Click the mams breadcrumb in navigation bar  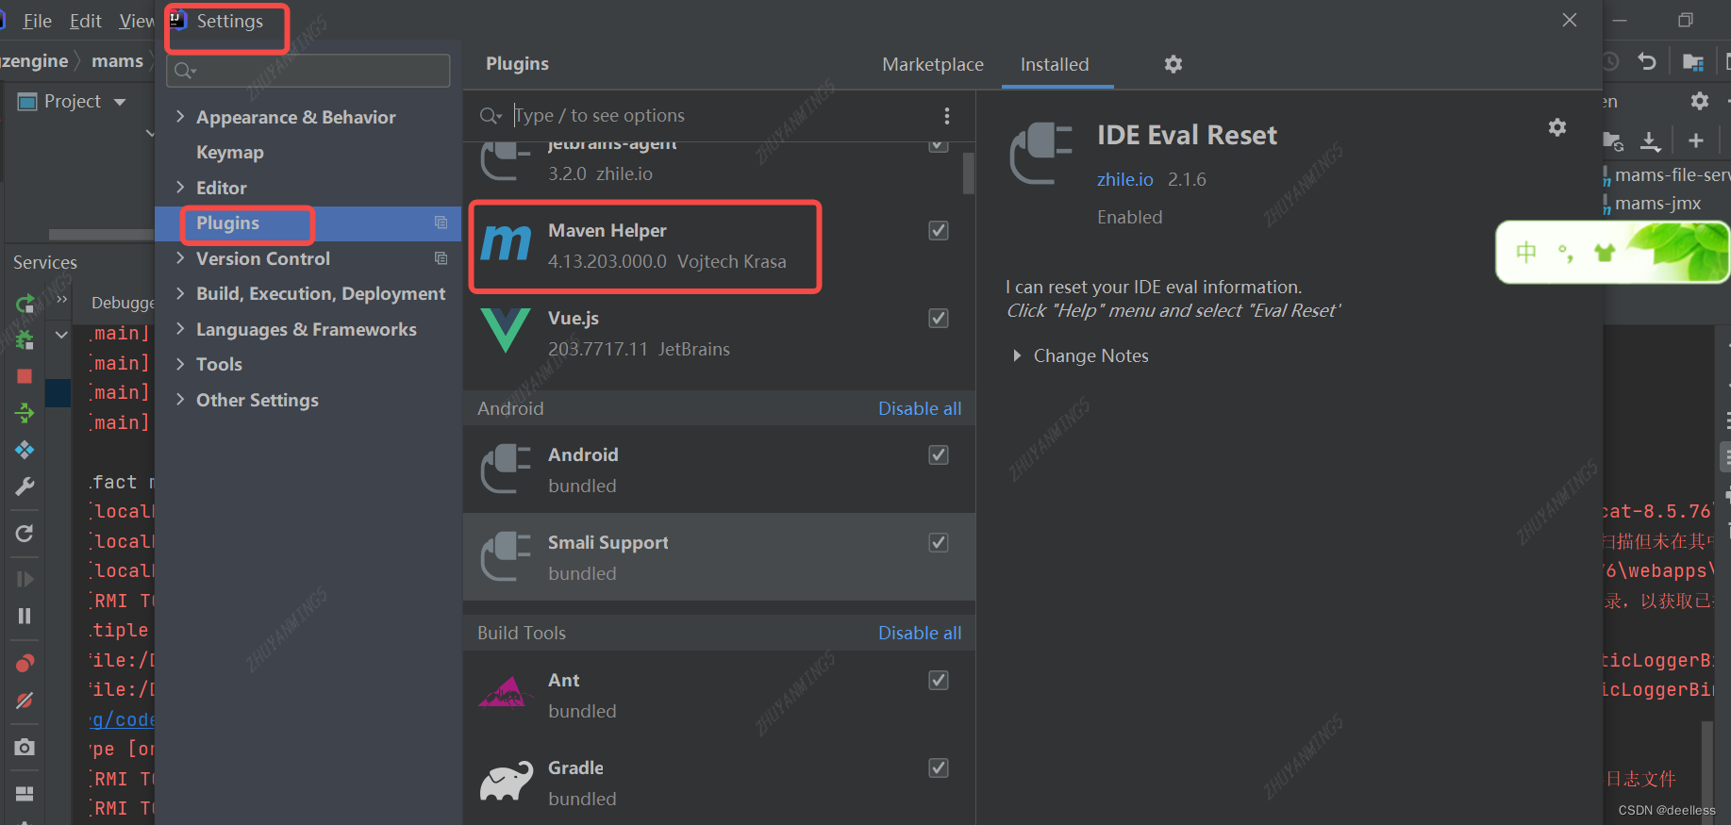pyautogui.click(x=117, y=61)
